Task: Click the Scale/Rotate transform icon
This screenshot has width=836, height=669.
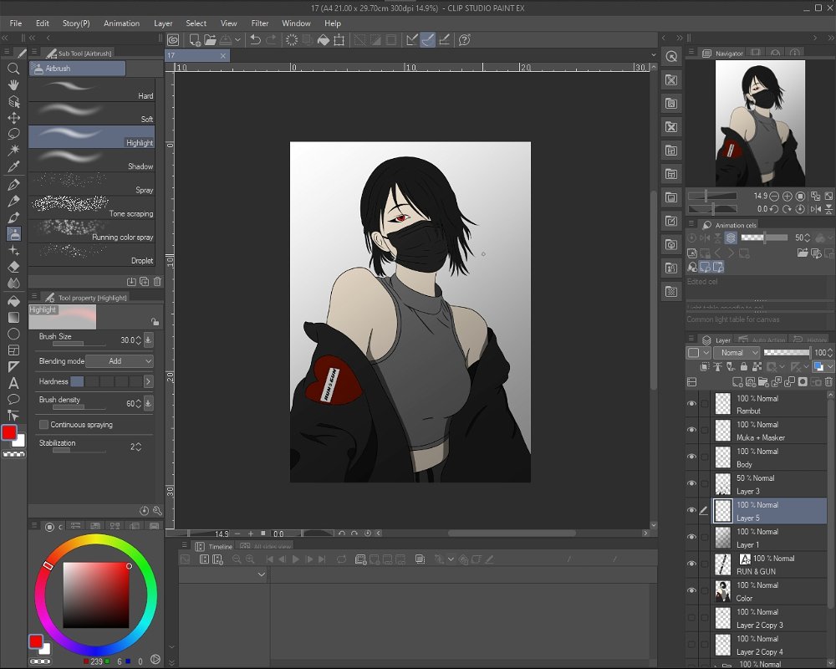Action: pyautogui.click(x=339, y=40)
